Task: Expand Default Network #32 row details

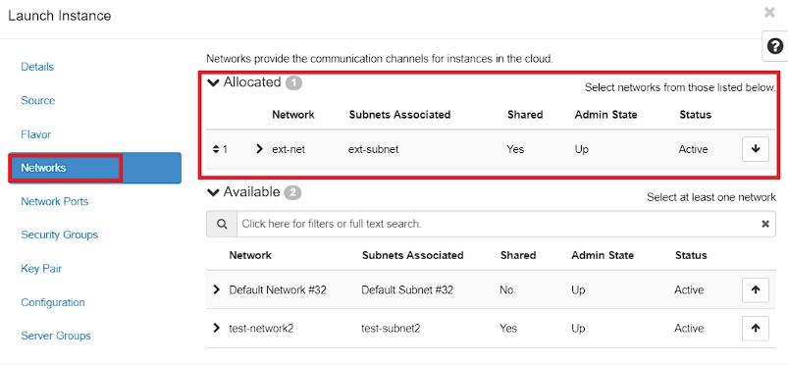Action: (217, 289)
